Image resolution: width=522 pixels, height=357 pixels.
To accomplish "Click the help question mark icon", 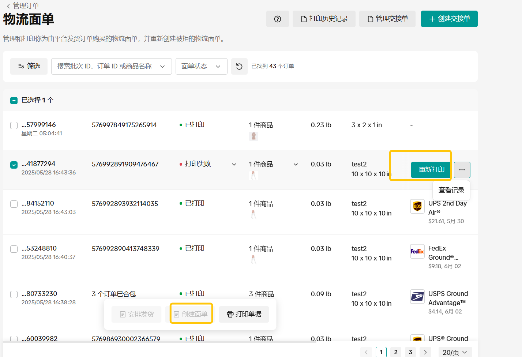I will [x=277, y=19].
